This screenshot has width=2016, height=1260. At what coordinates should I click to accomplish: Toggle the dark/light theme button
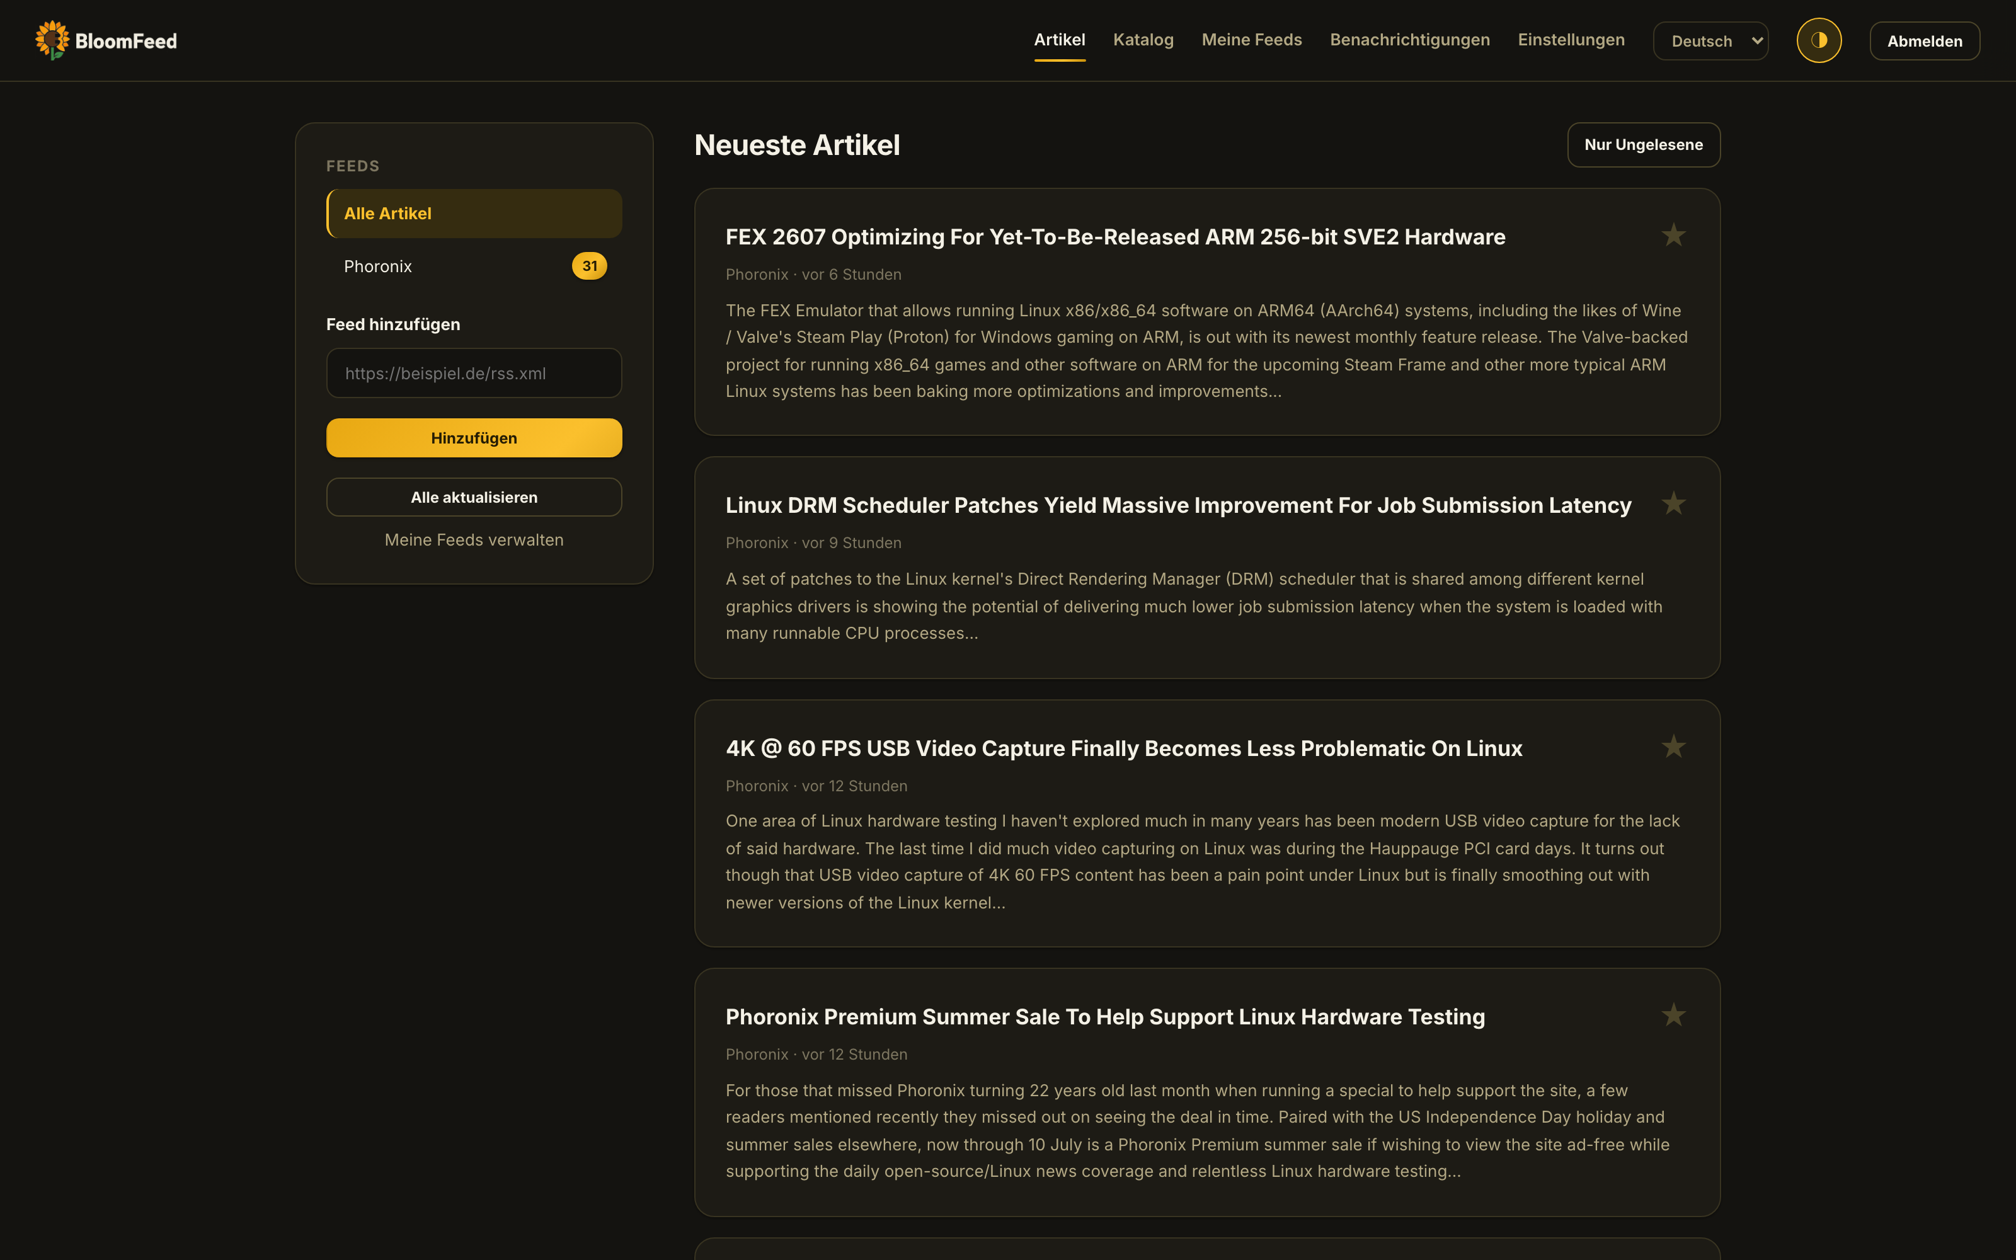[1819, 40]
